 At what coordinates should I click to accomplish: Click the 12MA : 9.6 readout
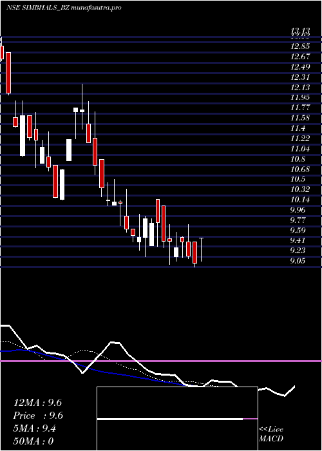(x=37, y=403)
